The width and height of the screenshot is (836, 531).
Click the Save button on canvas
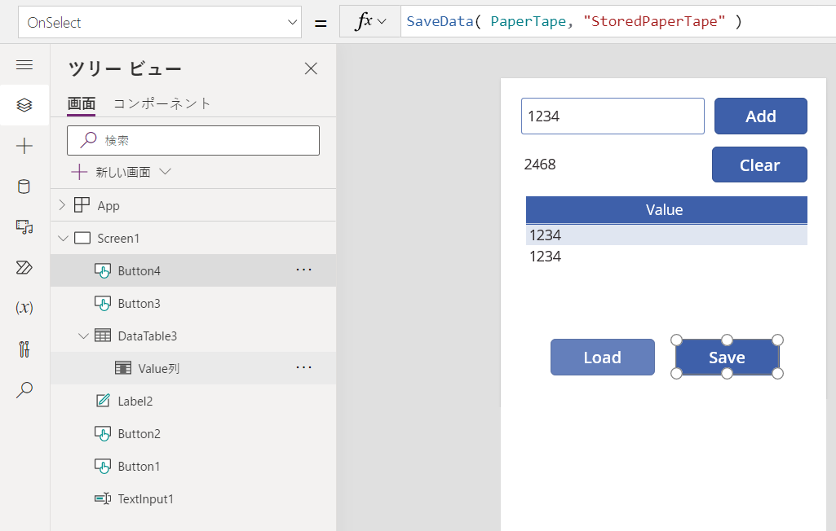tap(728, 357)
